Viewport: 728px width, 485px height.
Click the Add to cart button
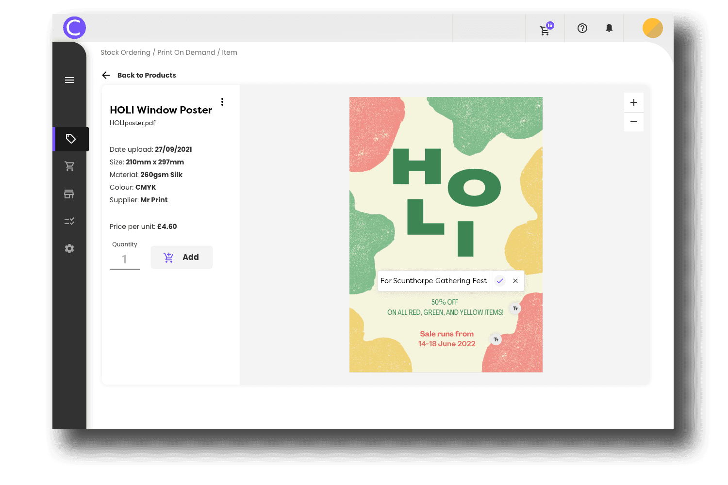(x=182, y=257)
